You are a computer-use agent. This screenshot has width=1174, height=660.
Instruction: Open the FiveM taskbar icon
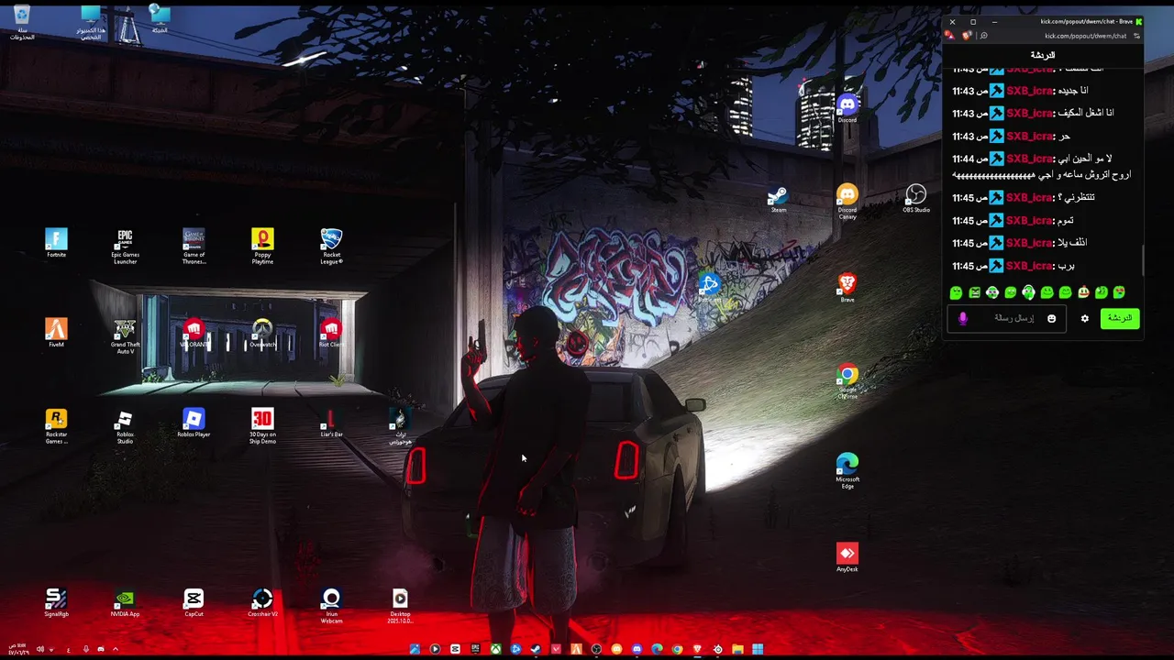pyautogui.click(x=576, y=649)
